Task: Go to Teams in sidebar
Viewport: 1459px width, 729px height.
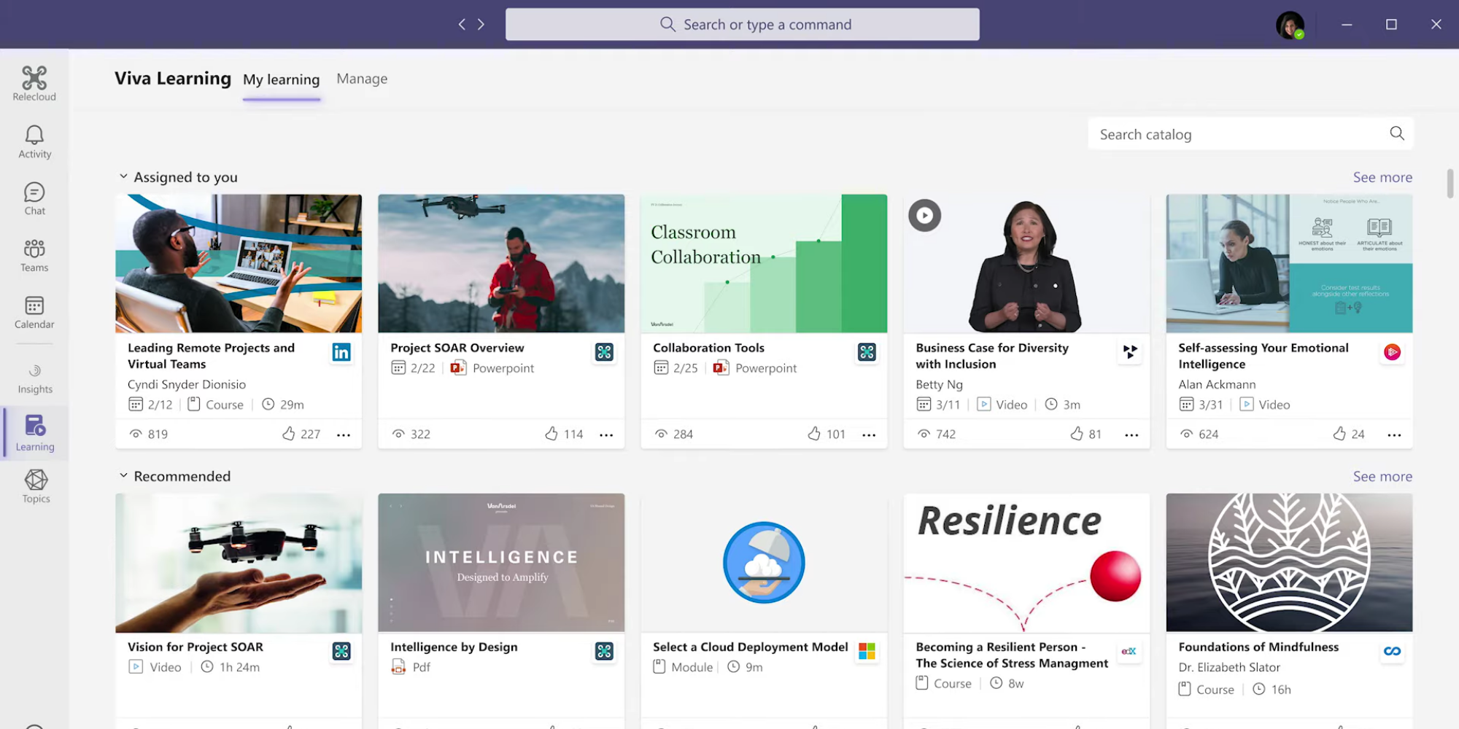Action: pyautogui.click(x=34, y=255)
